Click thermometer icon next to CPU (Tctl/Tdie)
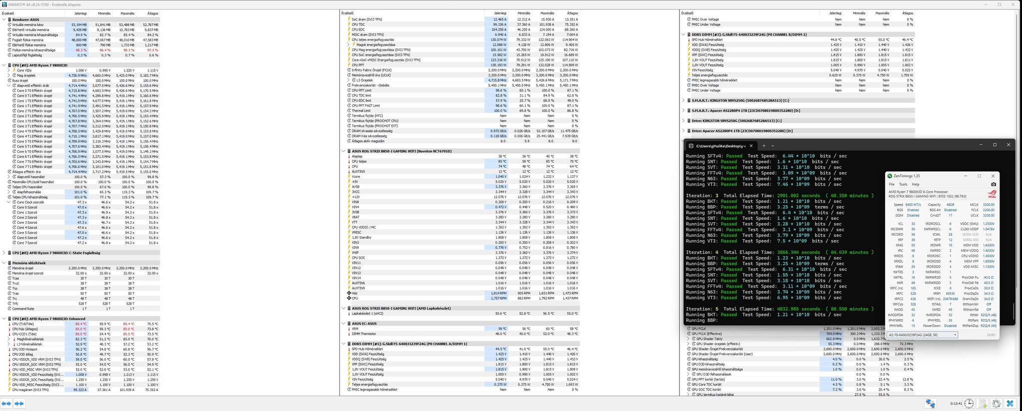Screen dimensions: 1022x411 pos(9,324)
